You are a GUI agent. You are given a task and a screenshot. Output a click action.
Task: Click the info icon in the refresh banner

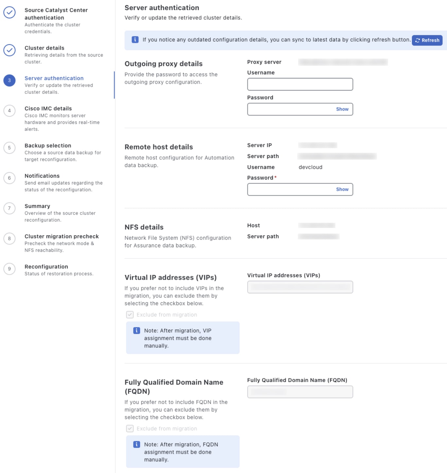pyautogui.click(x=135, y=40)
